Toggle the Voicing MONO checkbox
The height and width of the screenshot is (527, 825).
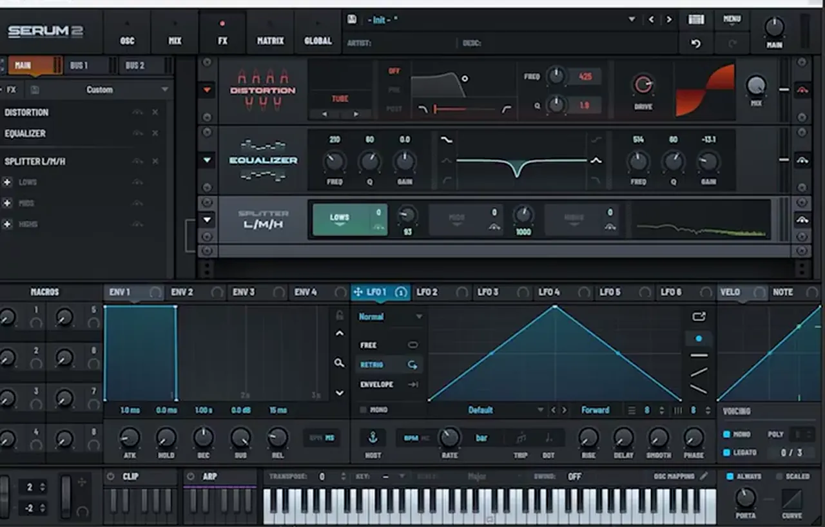point(726,434)
